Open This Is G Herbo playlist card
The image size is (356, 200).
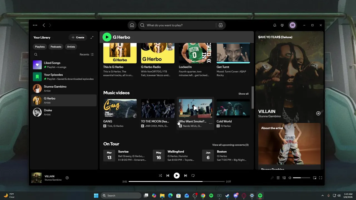tap(120, 61)
